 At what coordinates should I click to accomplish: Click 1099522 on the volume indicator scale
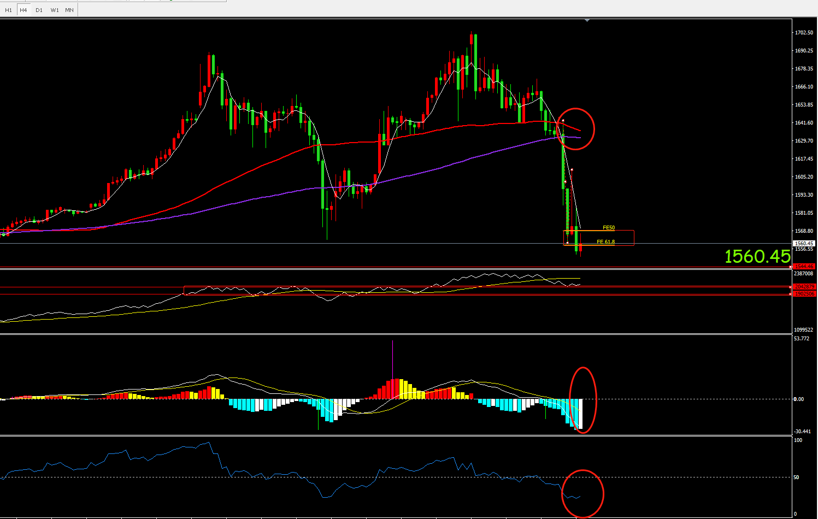pyautogui.click(x=804, y=330)
